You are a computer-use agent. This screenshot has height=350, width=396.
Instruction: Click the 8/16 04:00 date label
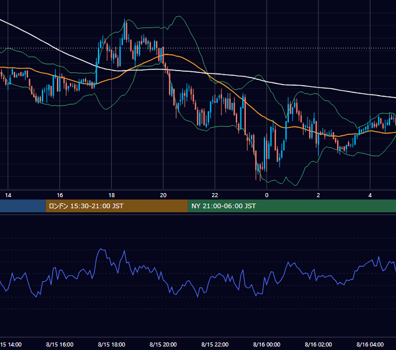coord(370,344)
